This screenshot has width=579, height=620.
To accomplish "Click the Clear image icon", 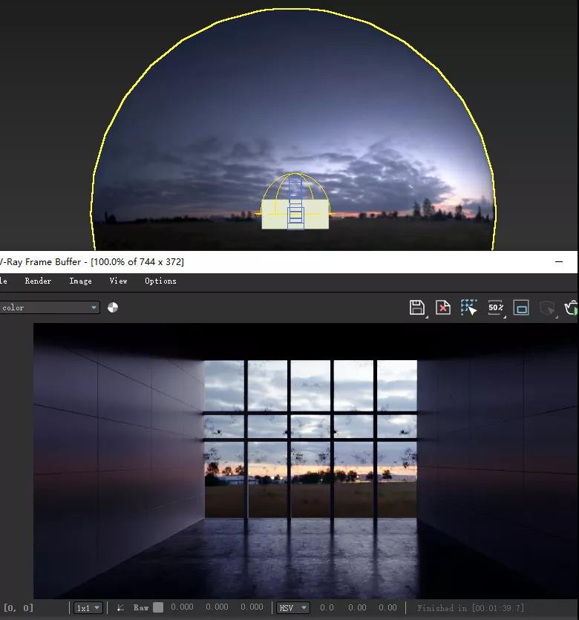I will [443, 307].
